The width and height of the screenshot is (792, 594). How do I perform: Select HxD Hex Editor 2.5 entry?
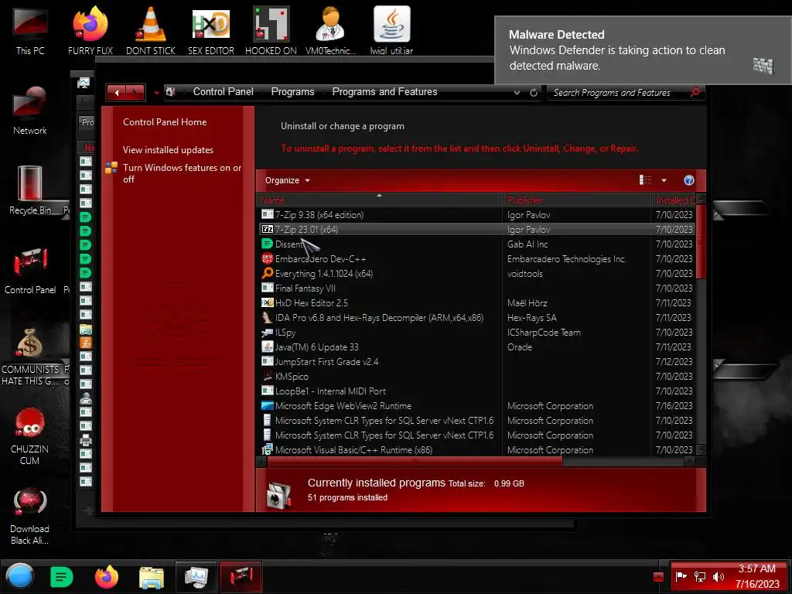476,303
